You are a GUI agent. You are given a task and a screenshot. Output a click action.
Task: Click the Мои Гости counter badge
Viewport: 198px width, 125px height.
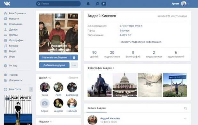coord(31,89)
